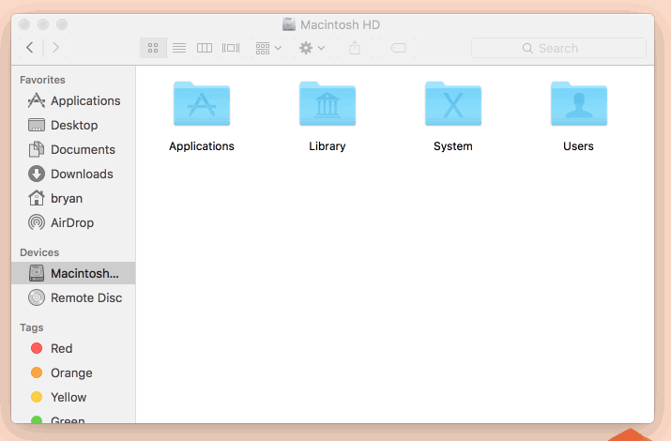671x441 pixels.
Task: Open Applications in sidebar Favorites
Action: tap(73, 101)
